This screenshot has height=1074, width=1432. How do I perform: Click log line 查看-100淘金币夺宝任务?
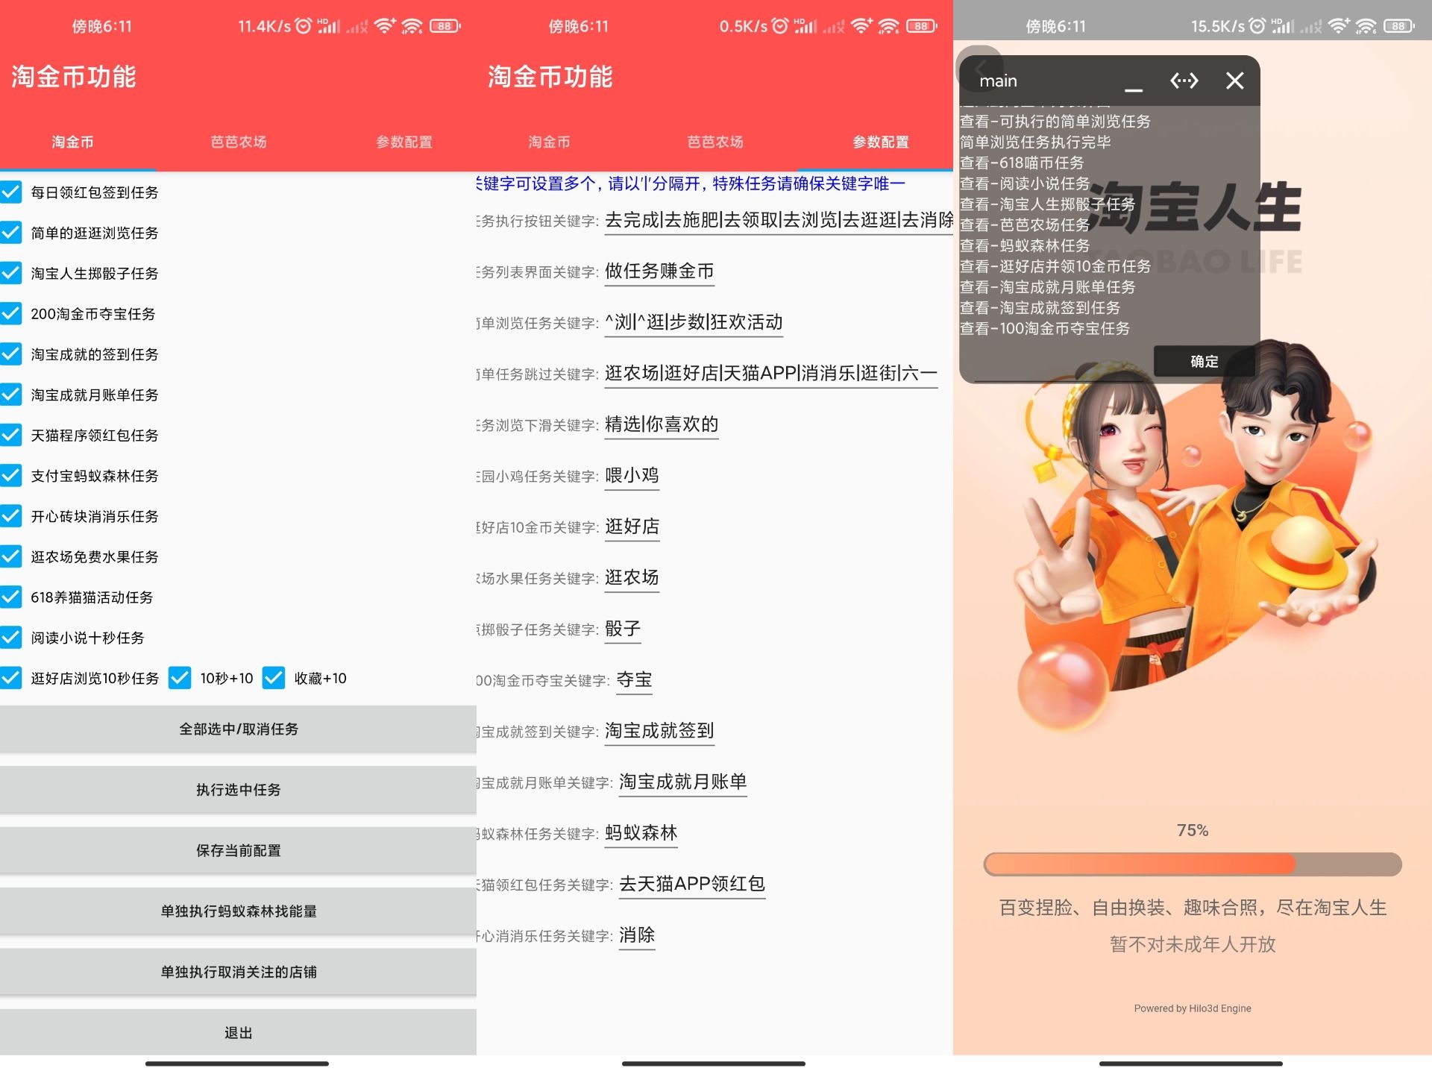[x=1045, y=328]
